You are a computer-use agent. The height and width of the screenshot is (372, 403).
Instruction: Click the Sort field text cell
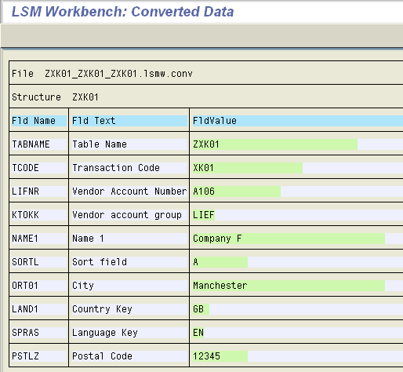pos(129,262)
